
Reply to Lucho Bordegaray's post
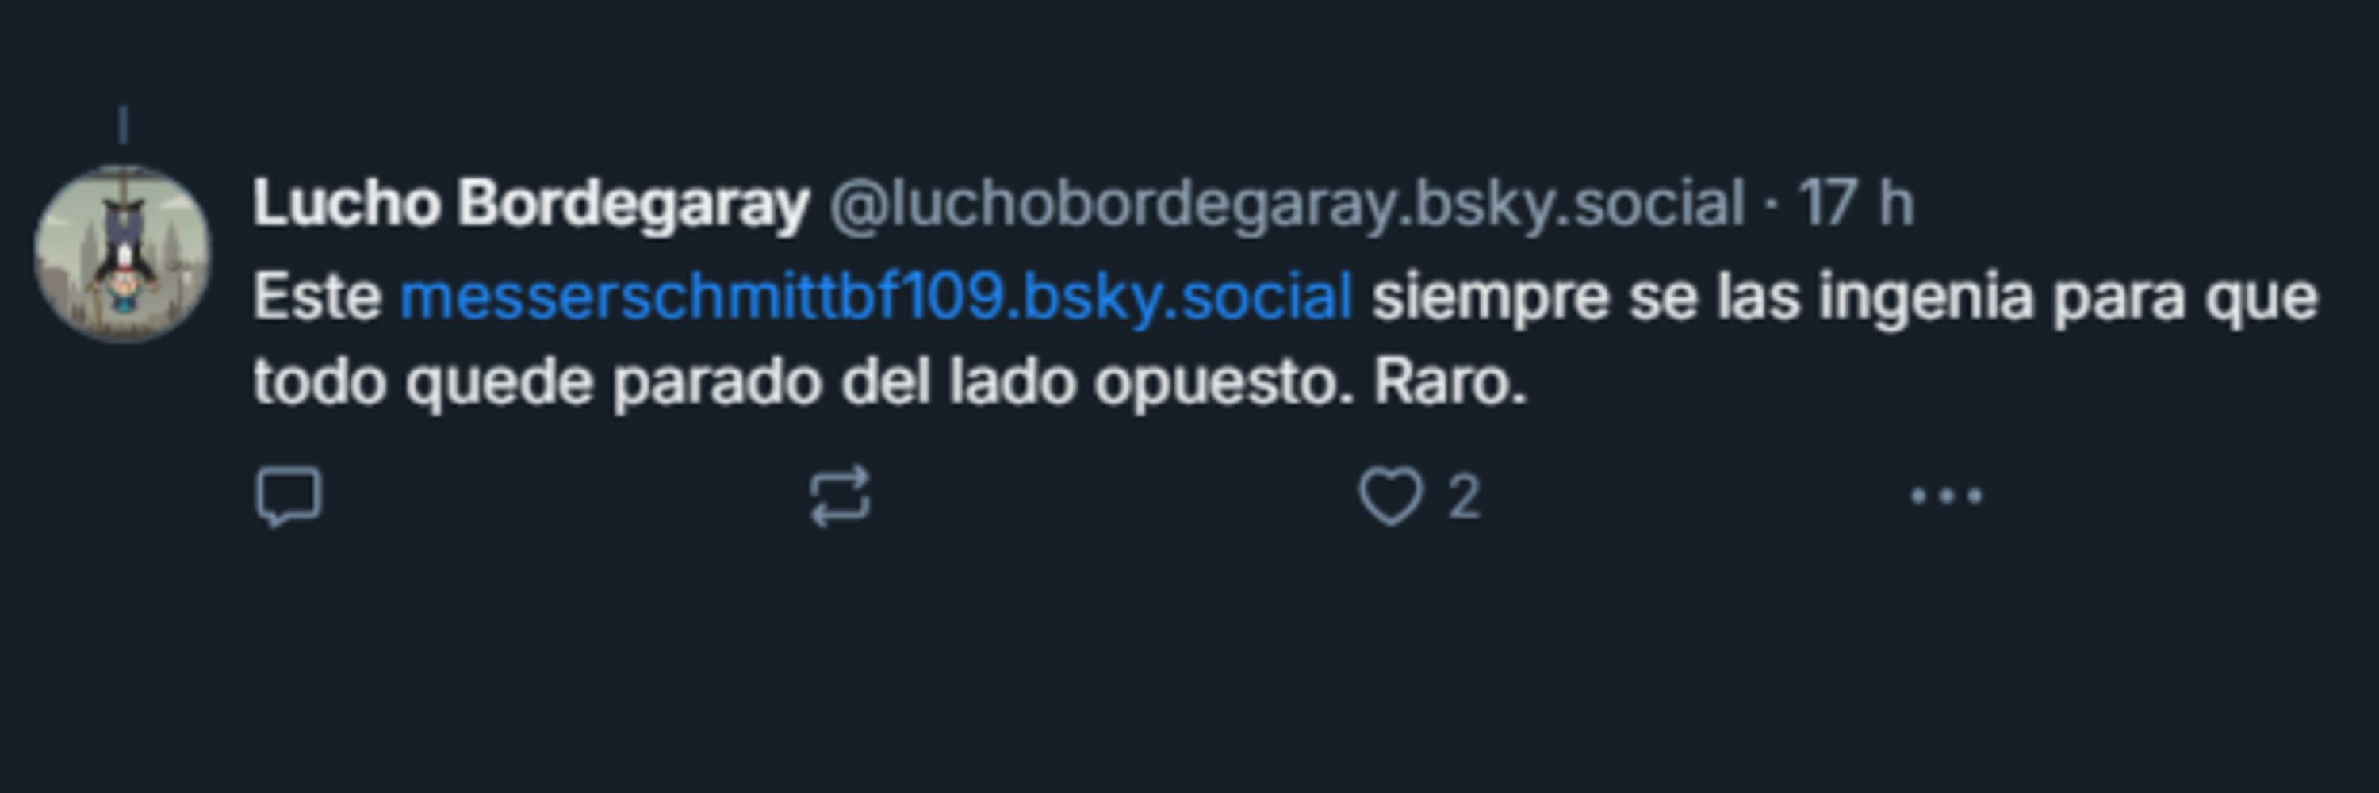(288, 496)
